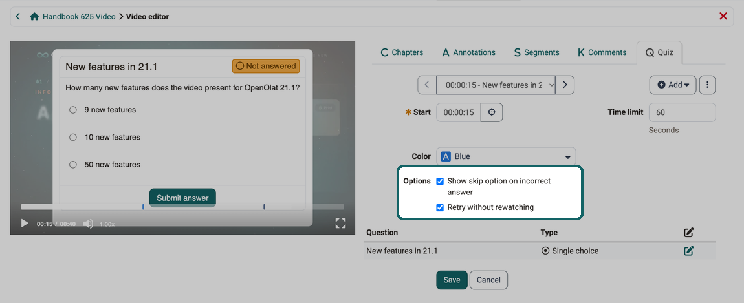This screenshot has width=744, height=303.
Task: Change the 1.00x playback speed
Action: (x=107, y=224)
